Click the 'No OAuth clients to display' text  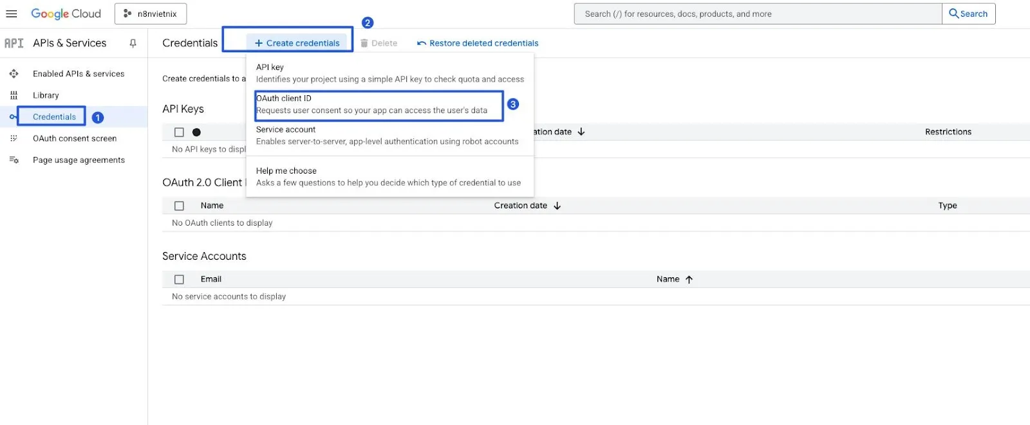222,223
